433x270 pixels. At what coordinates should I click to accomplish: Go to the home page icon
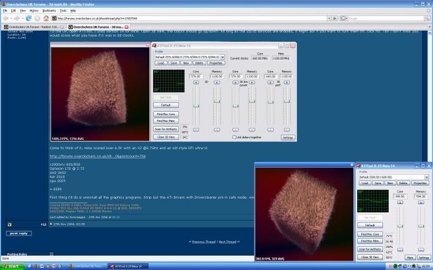click(x=46, y=18)
